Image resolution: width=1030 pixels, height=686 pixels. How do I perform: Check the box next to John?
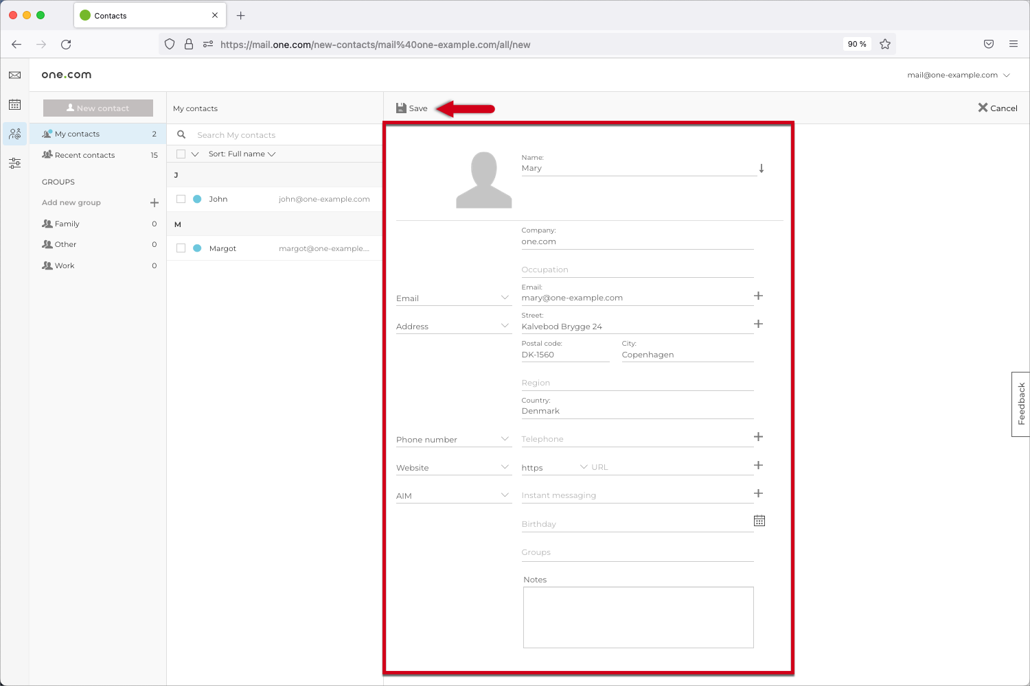[181, 199]
